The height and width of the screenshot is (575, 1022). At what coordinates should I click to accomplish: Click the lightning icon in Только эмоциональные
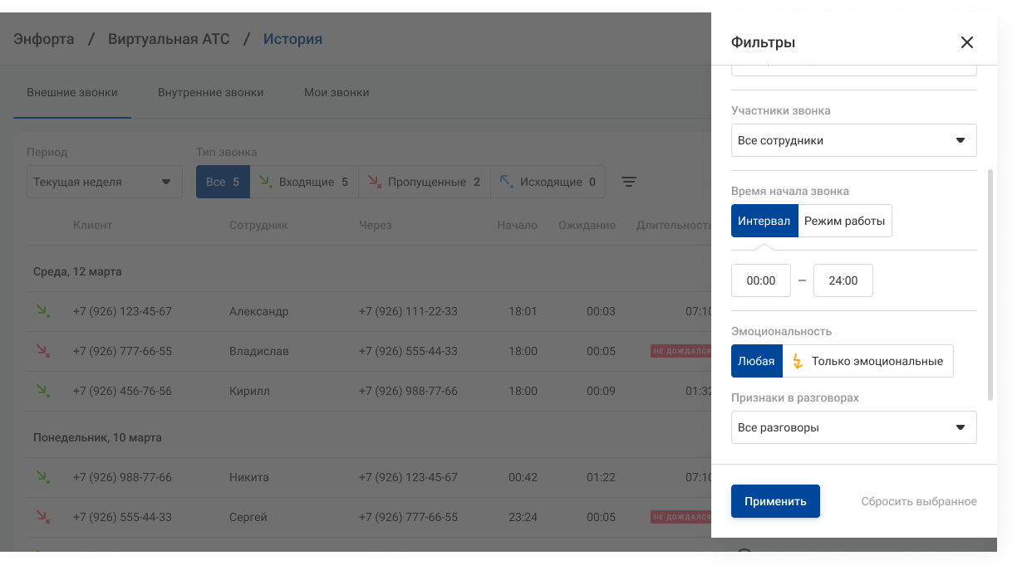pos(798,361)
